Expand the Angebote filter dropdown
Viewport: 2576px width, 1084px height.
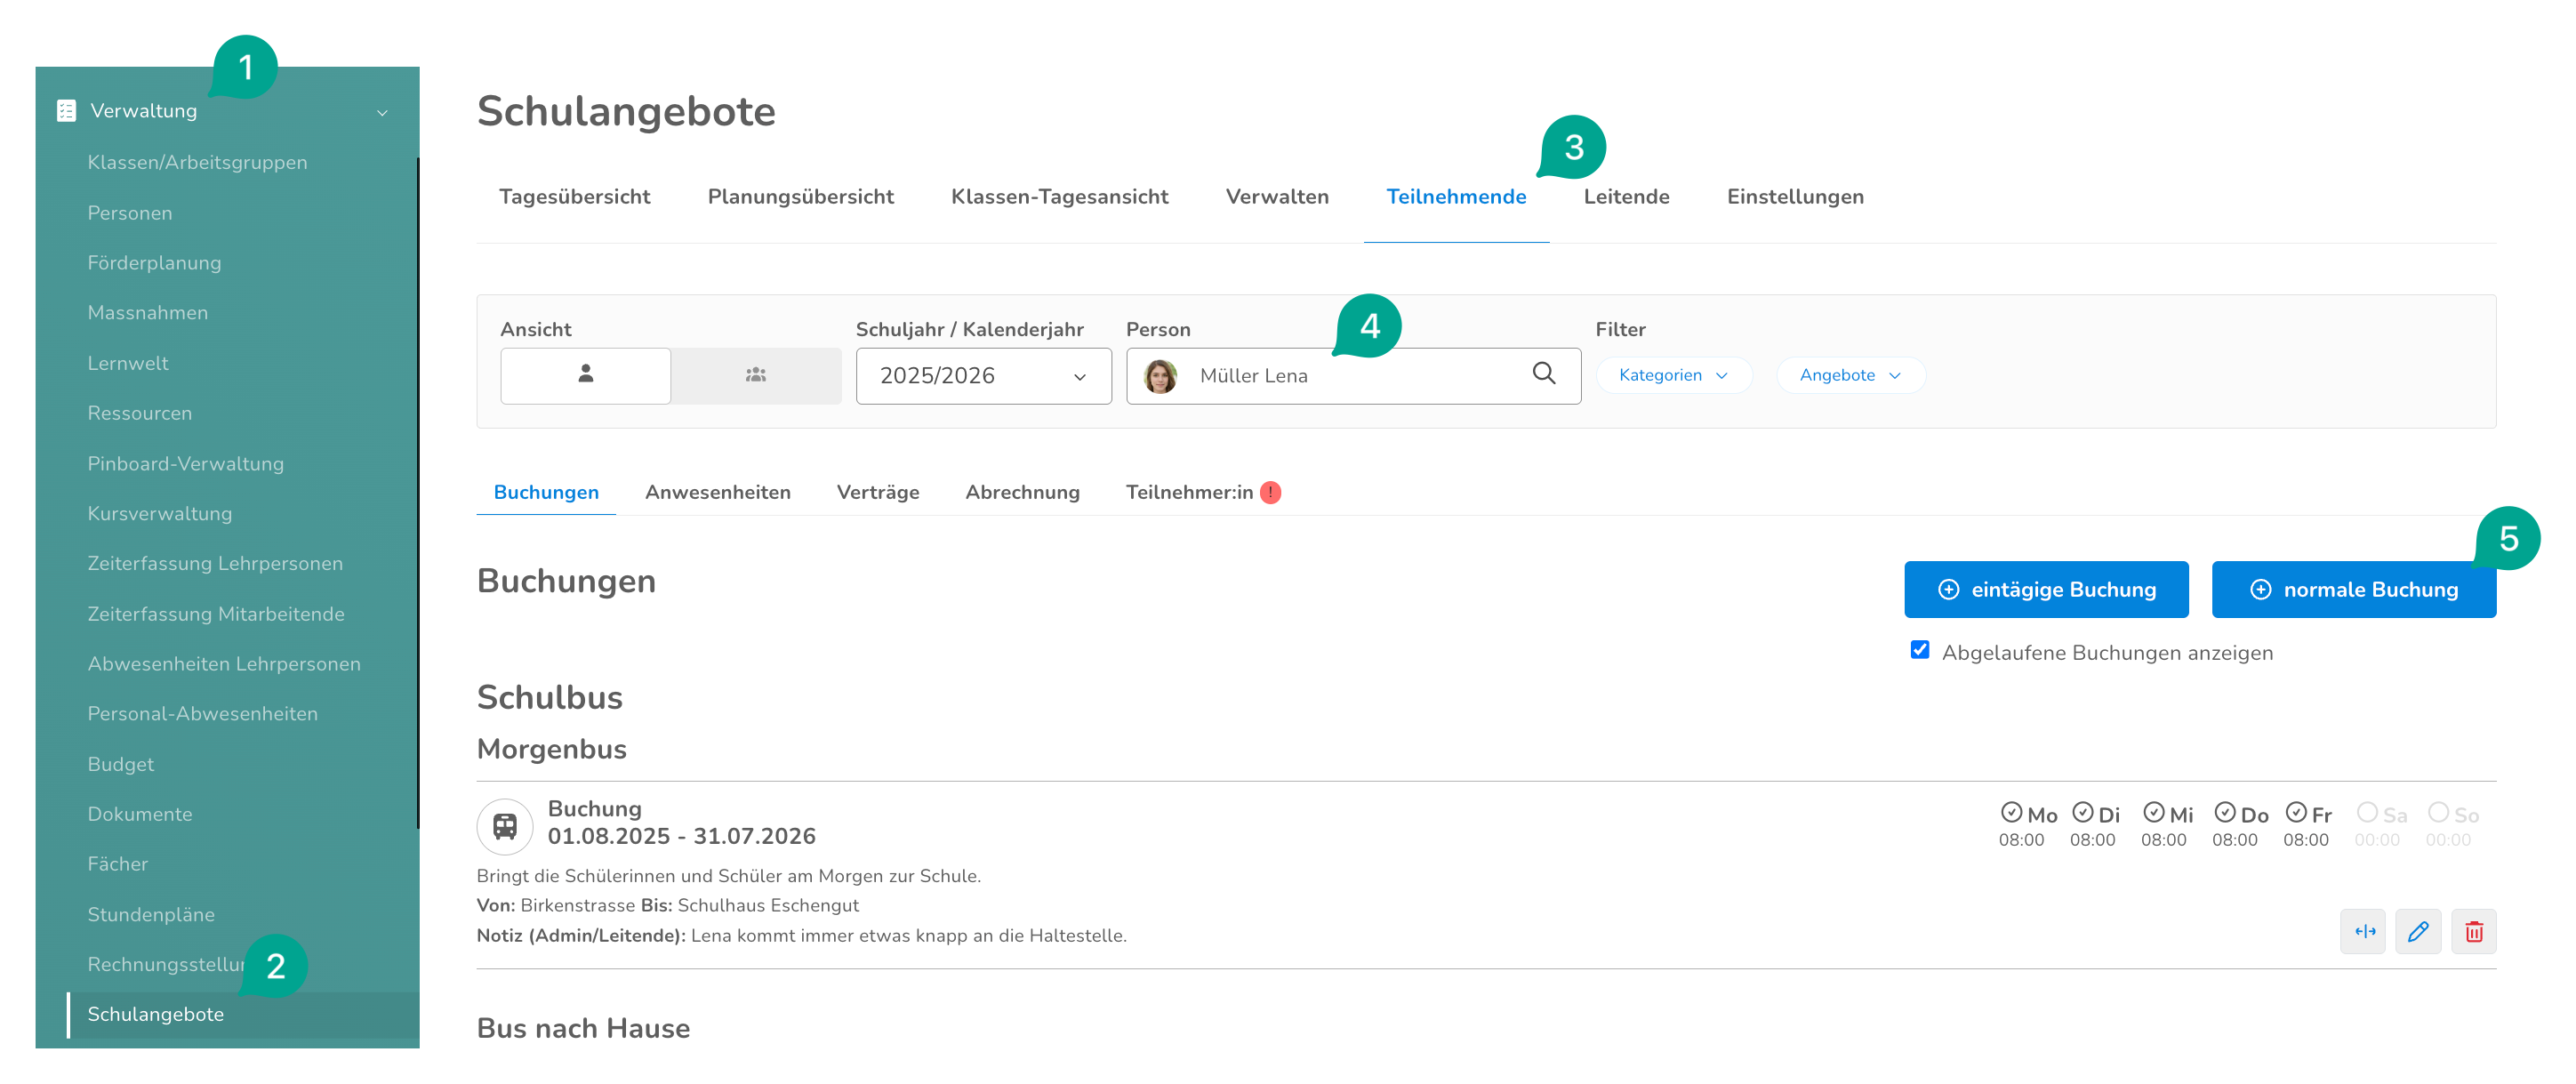click(1850, 375)
